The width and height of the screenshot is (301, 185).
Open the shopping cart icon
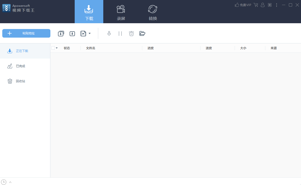(x=256, y=5)
